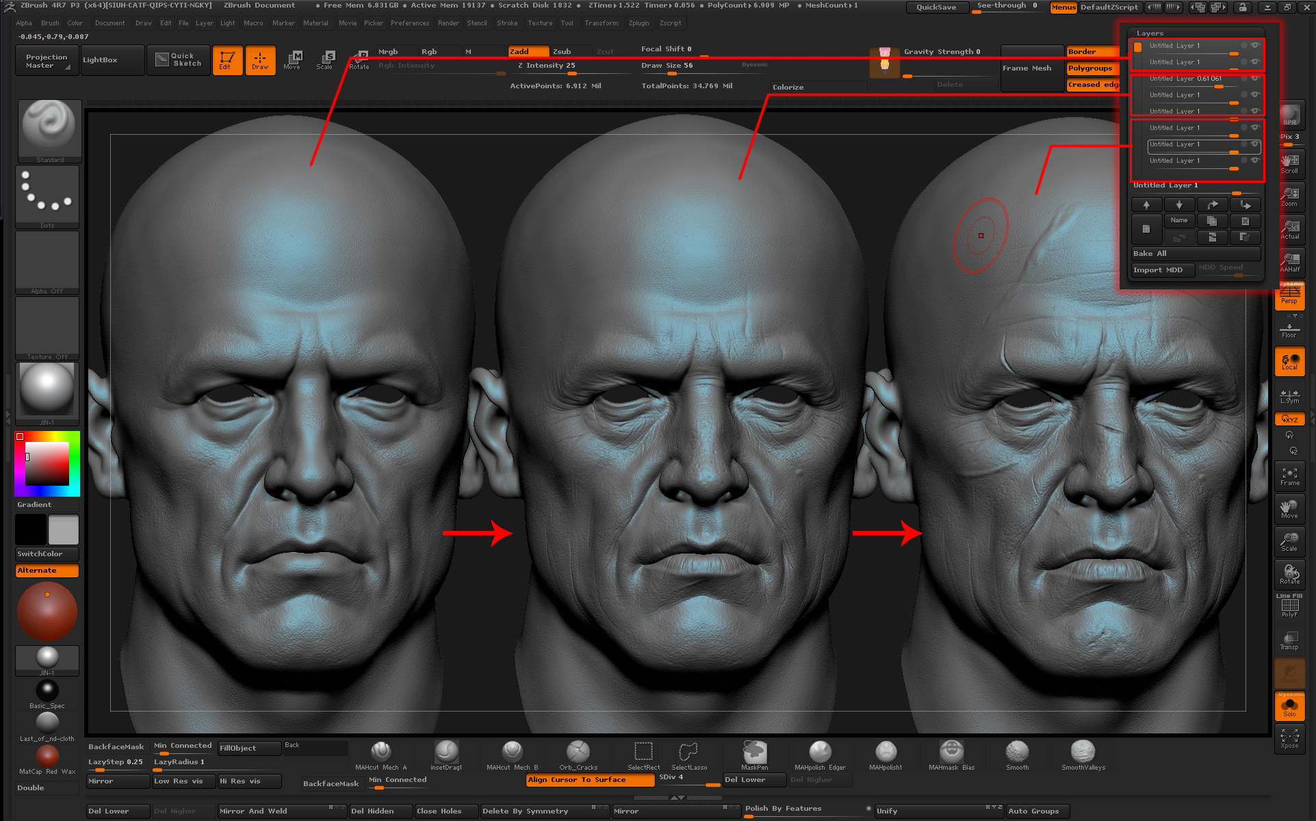1316x821 pixels.
Task: Activate the Scale transform tool in top toolbar
Action: tap(325, 60)
